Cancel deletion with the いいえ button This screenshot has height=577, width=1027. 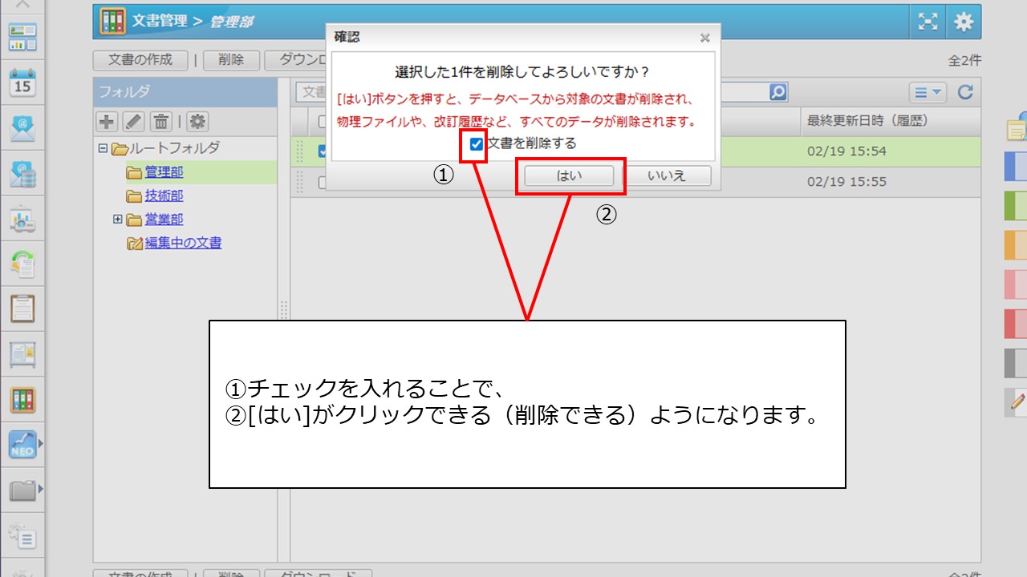point(668,176)
